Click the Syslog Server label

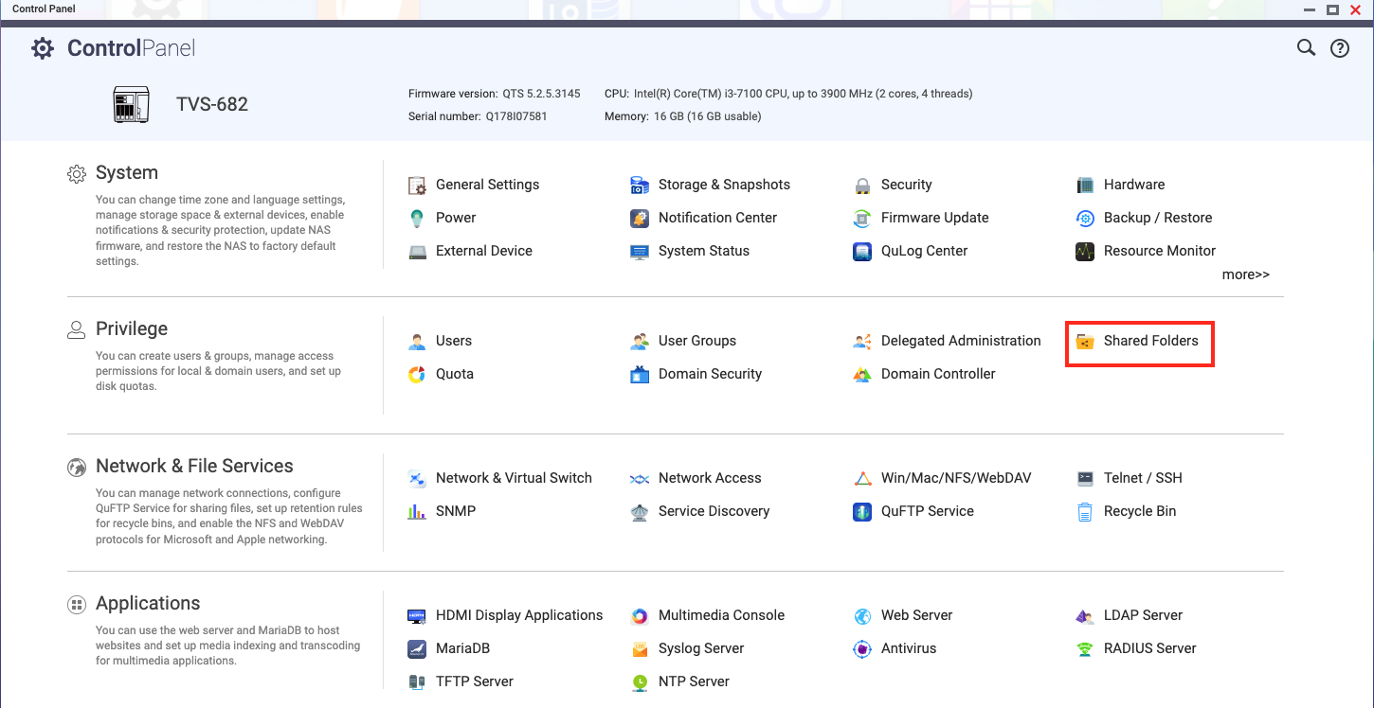coord(701,648)
